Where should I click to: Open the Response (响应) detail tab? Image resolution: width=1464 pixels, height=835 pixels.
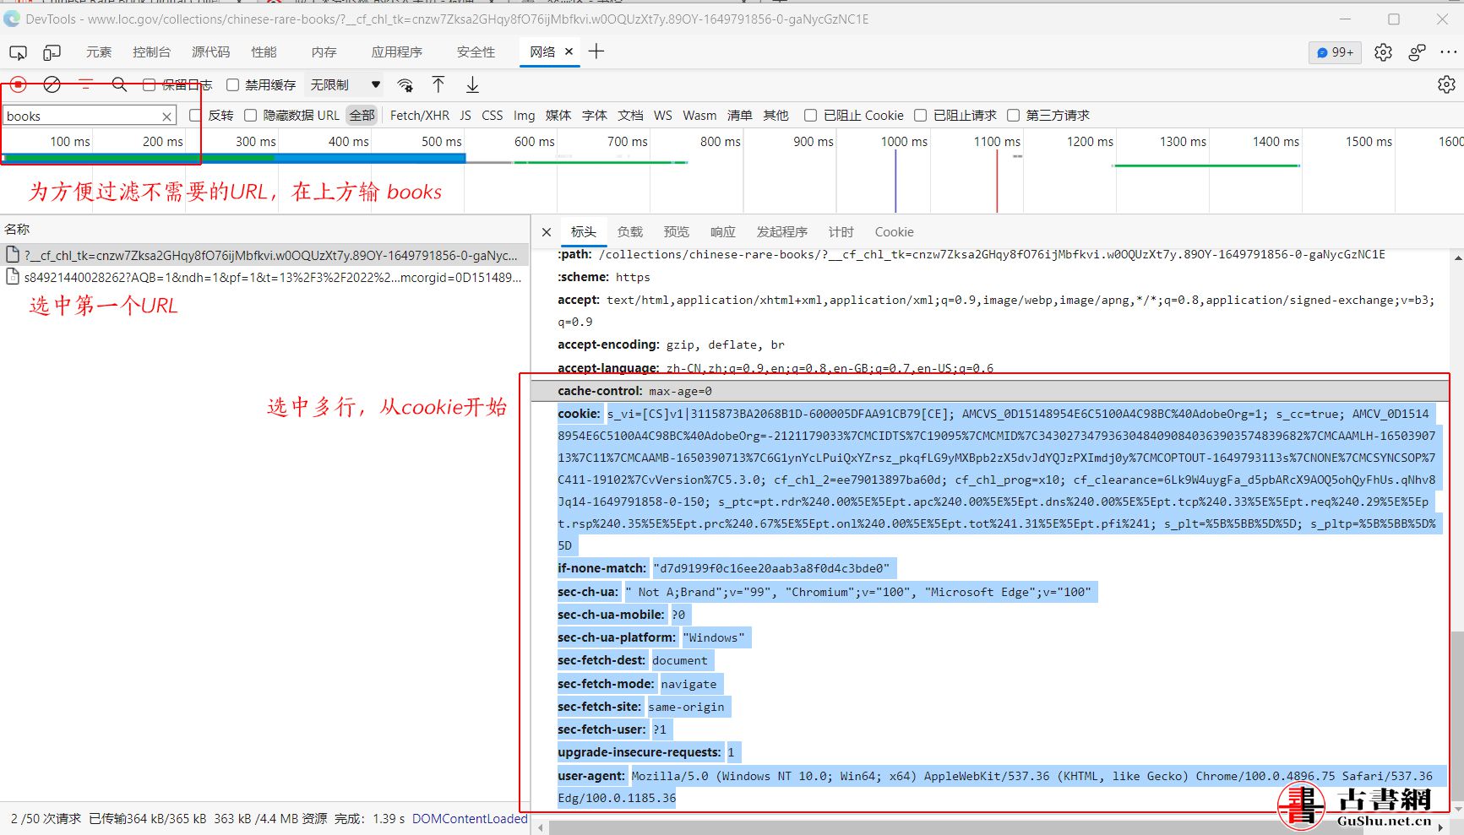pos(722,232)
